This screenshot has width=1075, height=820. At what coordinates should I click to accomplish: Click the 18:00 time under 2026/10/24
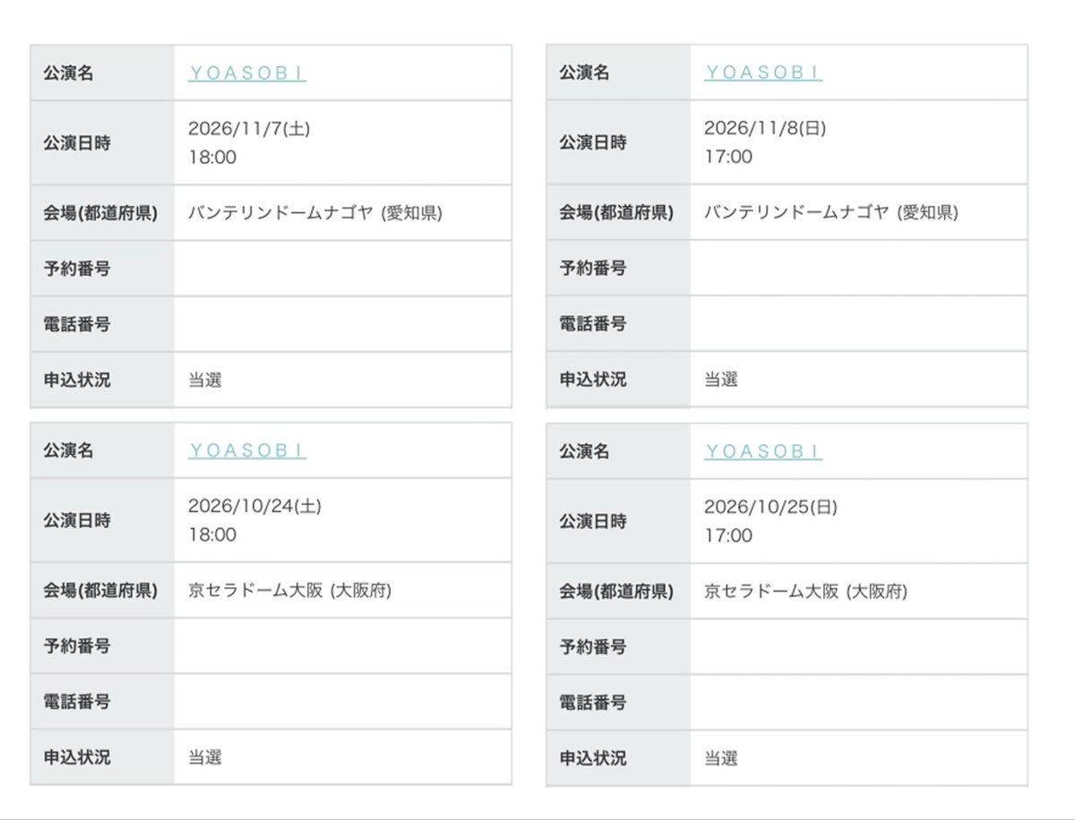(x=212, y=535)
